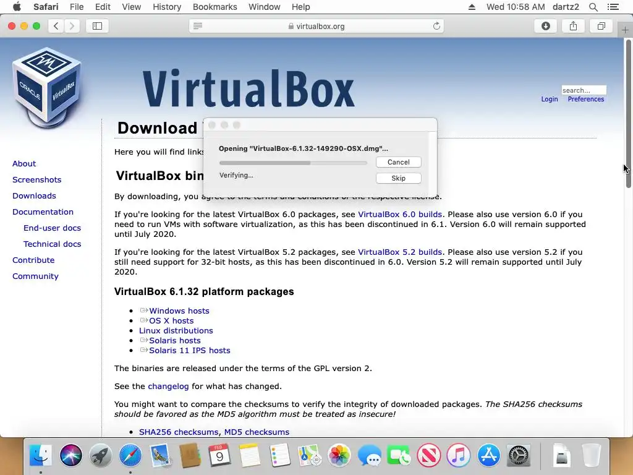
Task: Follow the VirtualBox 6.0 builds link
Action: (x=400, y=215)
